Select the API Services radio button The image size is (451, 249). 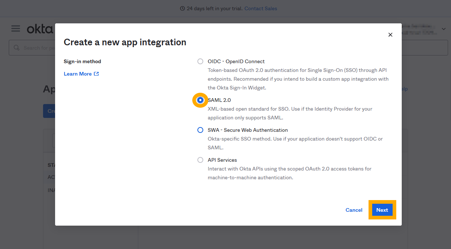coord(200,160)
